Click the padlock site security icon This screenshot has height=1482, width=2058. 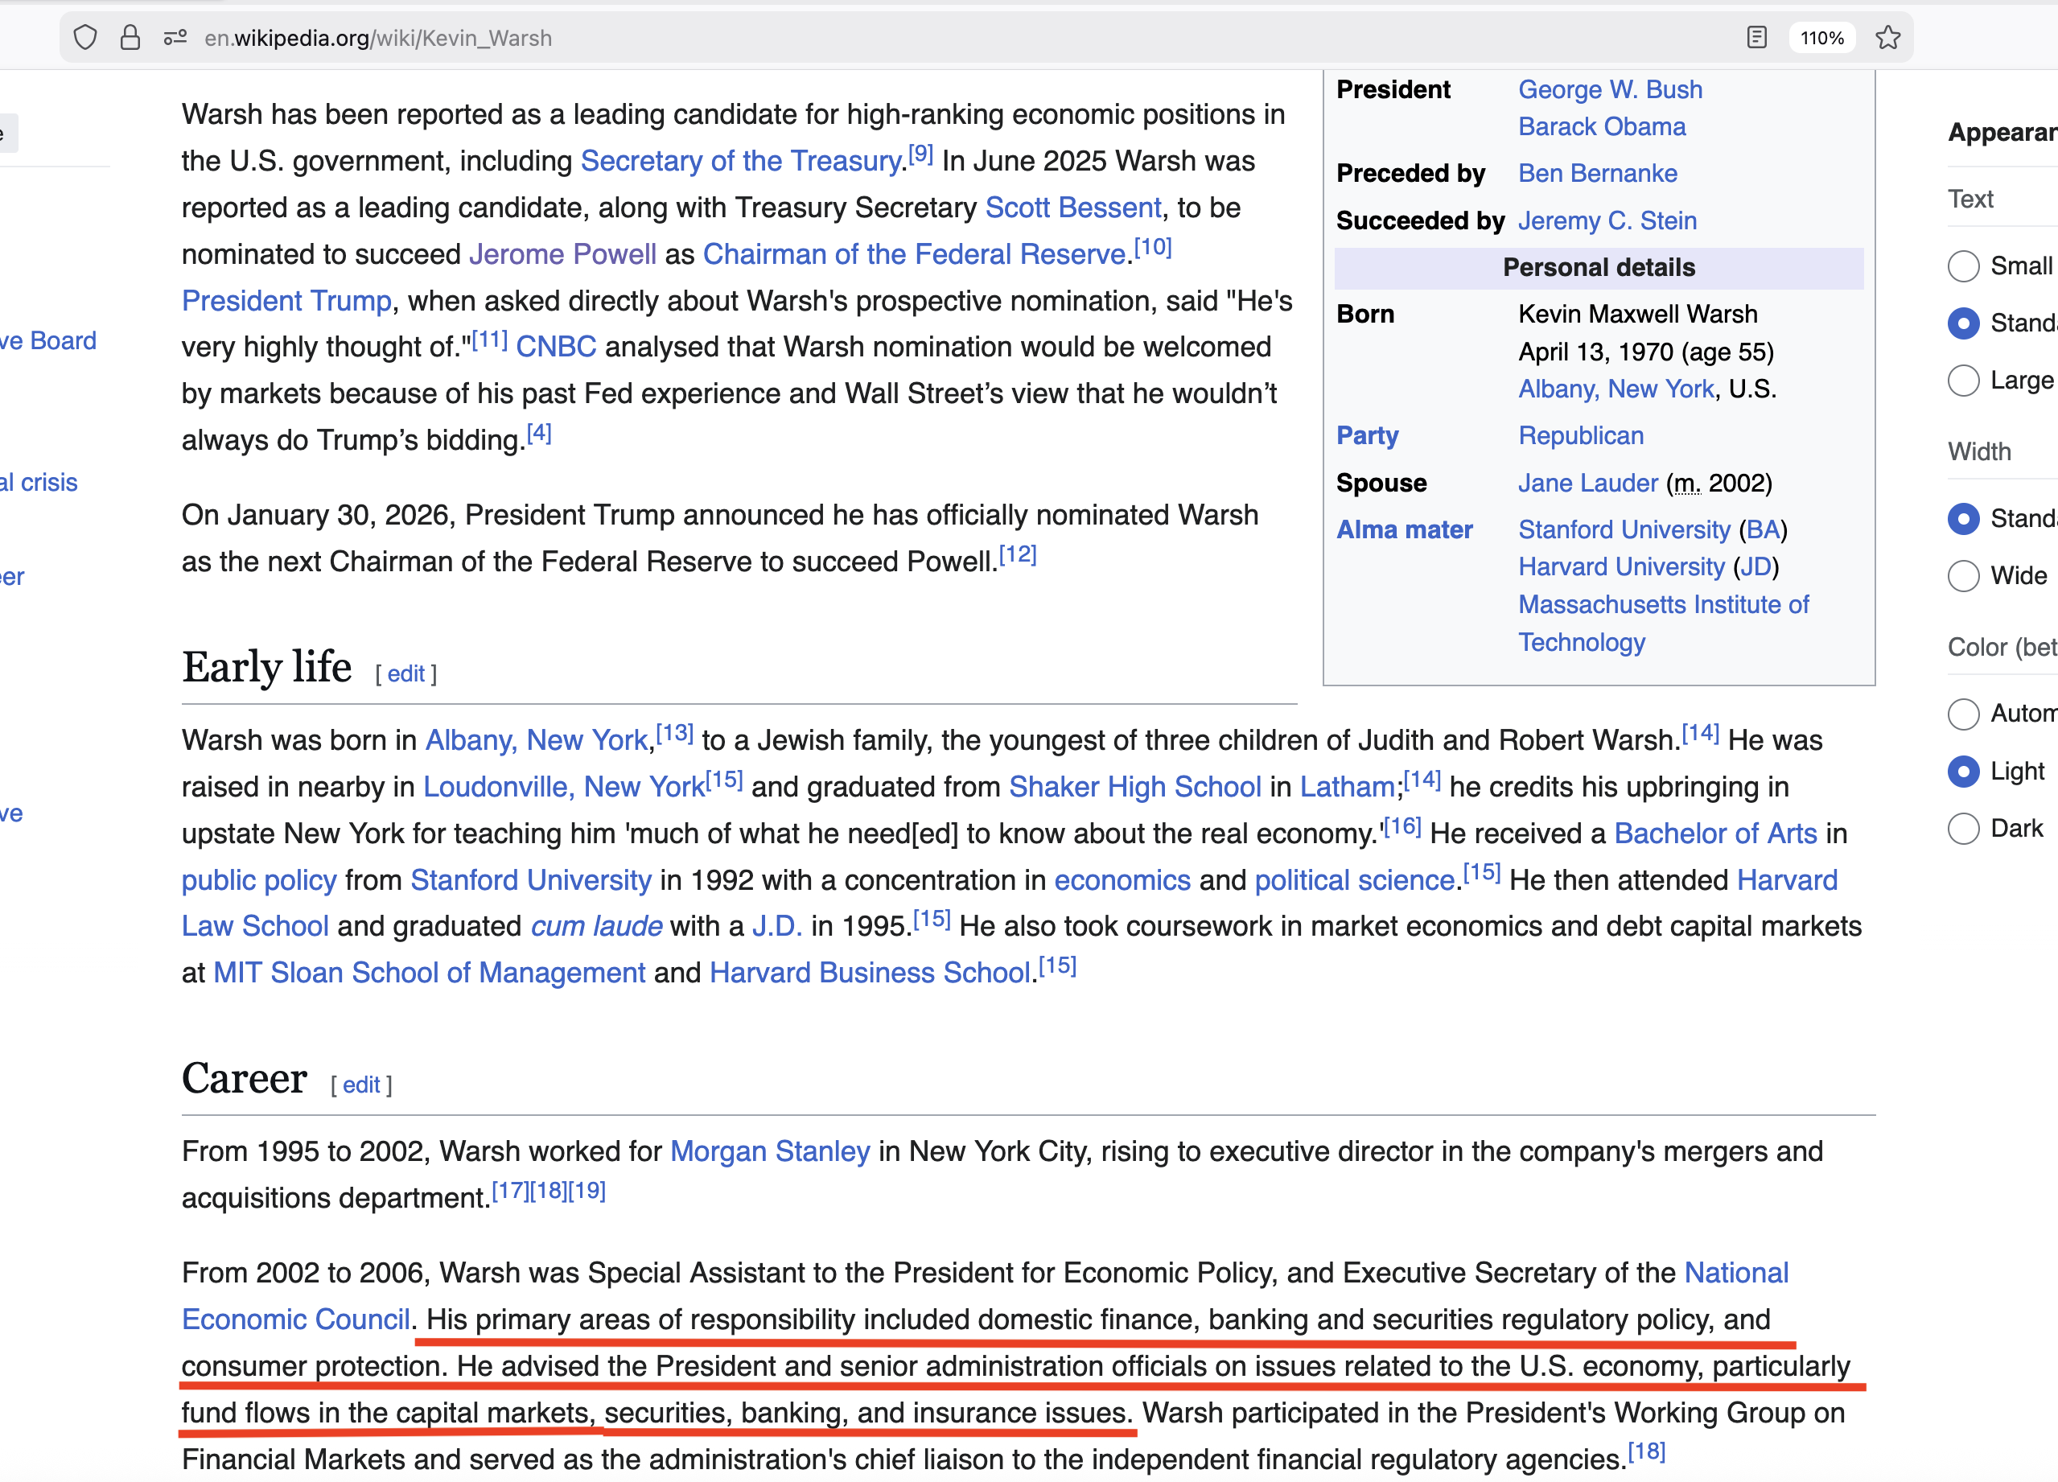point(130,38)
